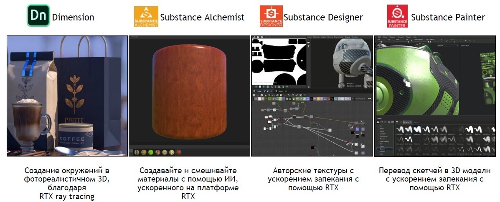Click the shelf folder icon in Painter
The image size is (500, 202).
tap(378, 122)
